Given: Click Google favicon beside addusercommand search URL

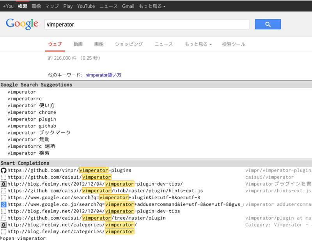Looking at the screenshot, I should click(4, 204).
